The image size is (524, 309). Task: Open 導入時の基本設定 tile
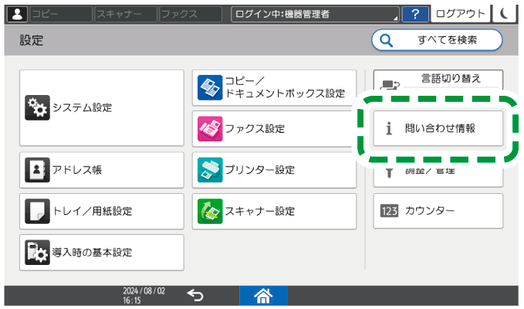102,253
